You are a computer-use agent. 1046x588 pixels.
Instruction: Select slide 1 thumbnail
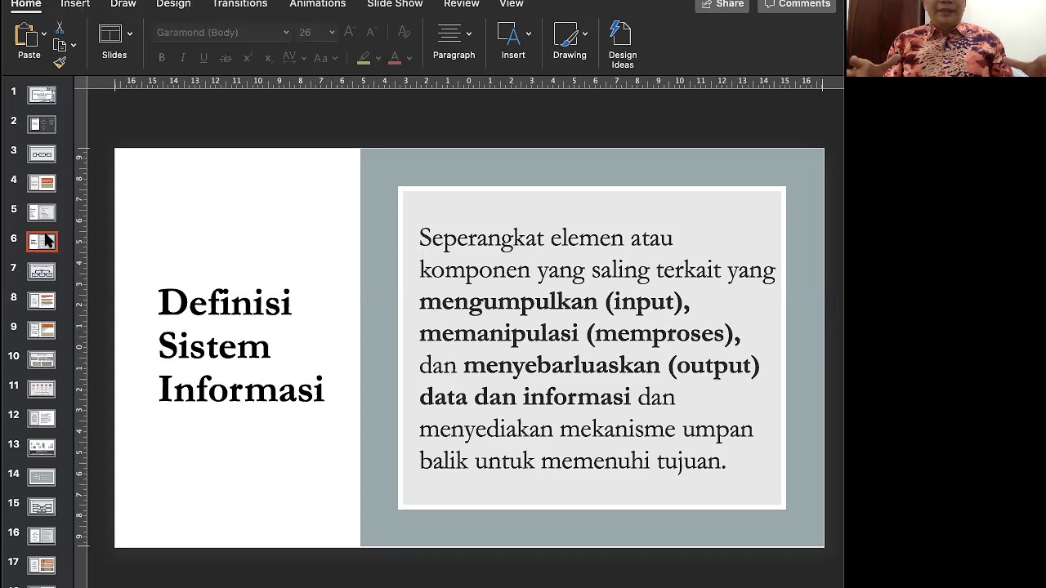point(42,95)
